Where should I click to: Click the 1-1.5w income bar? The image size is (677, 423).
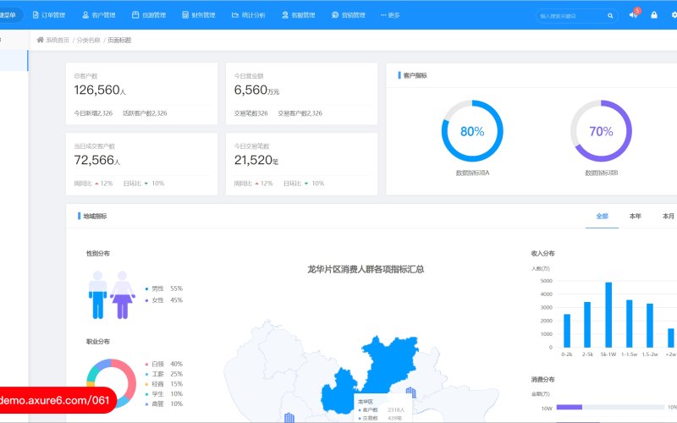[629, 324]
